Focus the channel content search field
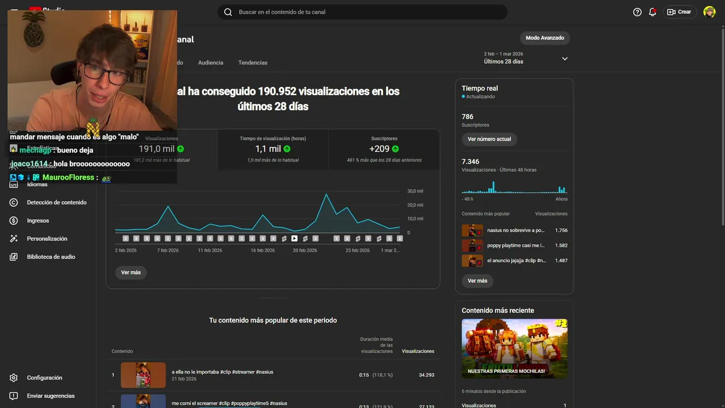Viewport: 725px width, 408px height. pos(362,12)
